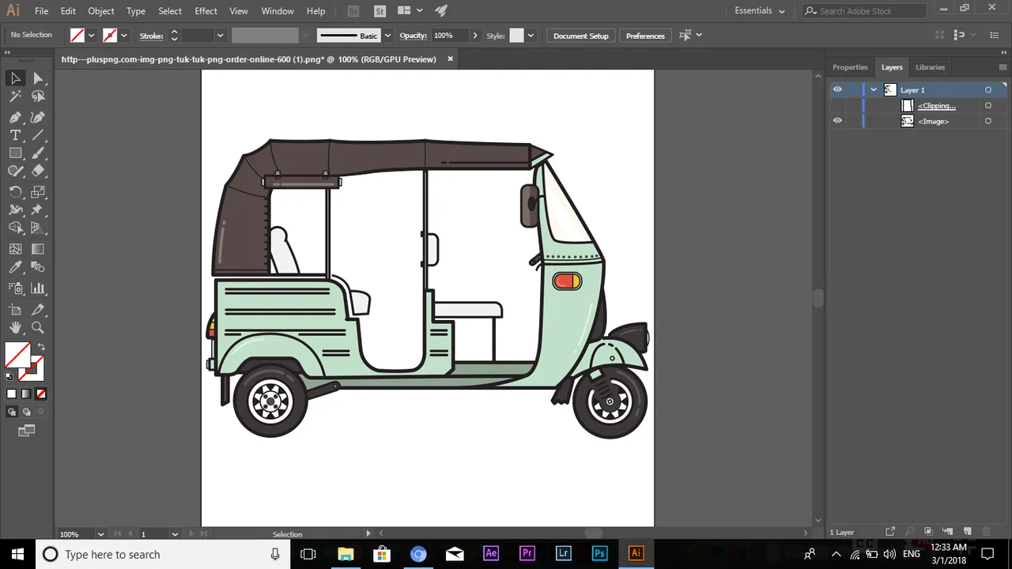Enable Draw Behind mode

tap(27, 412)
